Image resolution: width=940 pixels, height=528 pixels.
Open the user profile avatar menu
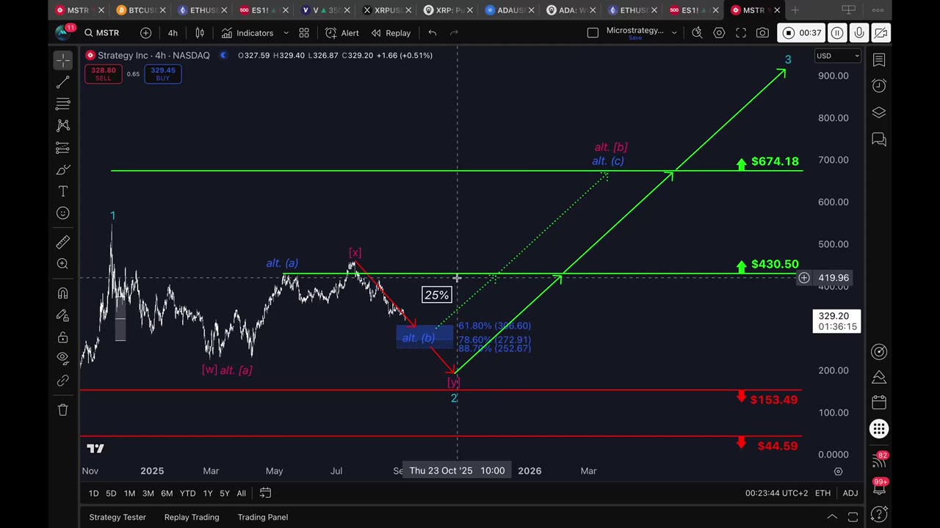(63, 33)
